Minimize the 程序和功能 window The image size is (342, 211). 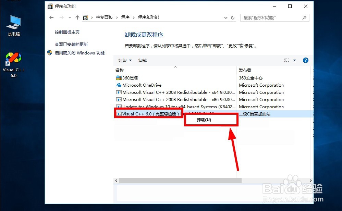tap(274, 6)
